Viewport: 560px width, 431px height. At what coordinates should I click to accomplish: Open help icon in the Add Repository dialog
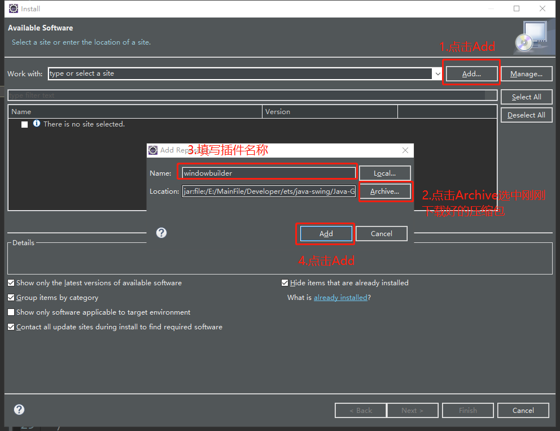point(161,233)
